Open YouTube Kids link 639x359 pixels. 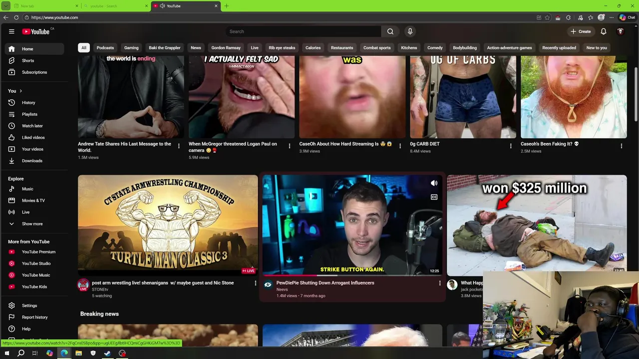[34, 287]
